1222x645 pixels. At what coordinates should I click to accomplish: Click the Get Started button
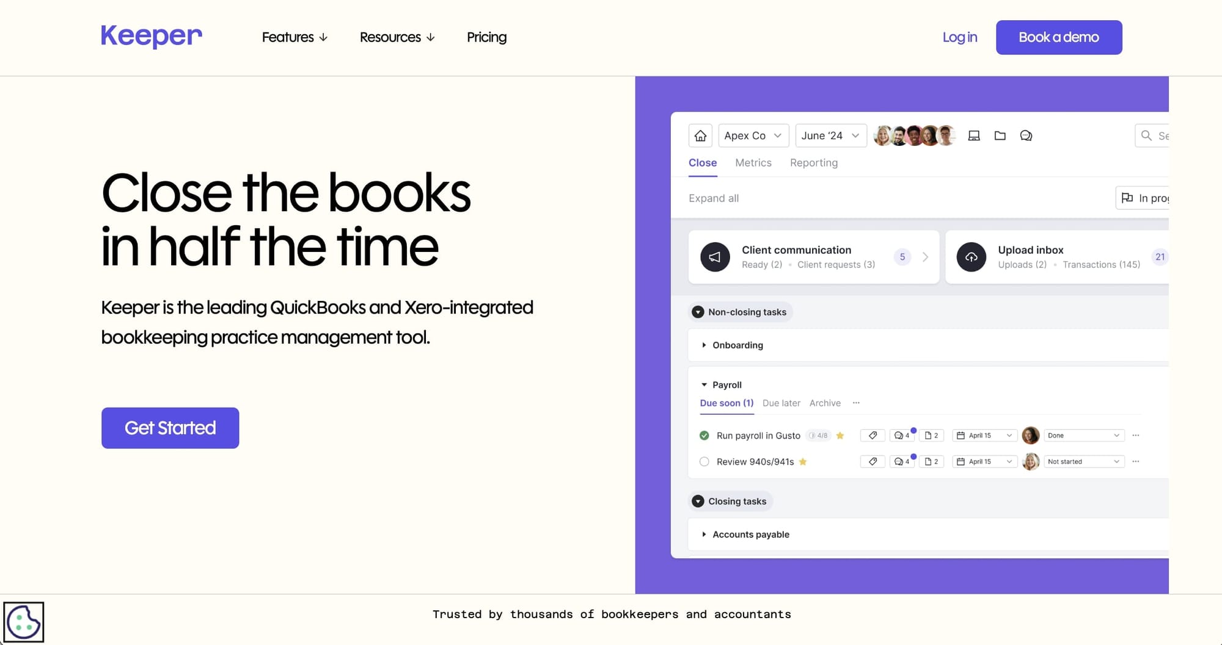(x=170, y=428)
